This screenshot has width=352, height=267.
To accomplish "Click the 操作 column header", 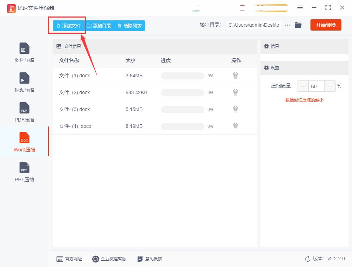I will 236,60.
